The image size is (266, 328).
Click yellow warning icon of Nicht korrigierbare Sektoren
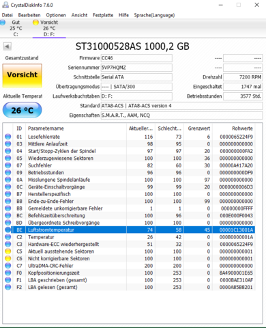pos(8,258)
